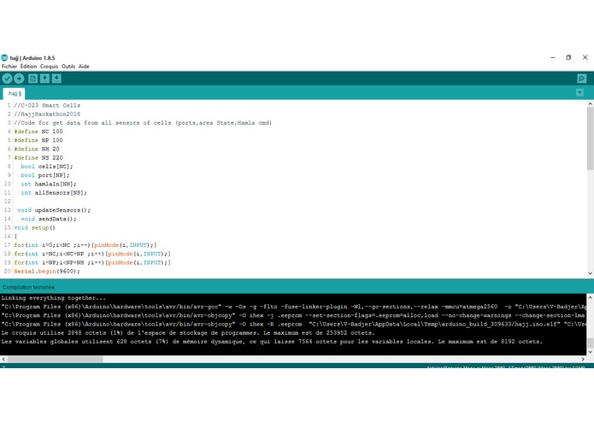
Task: Click the console horizontal scrollbar thumb
Action: [55, 359]
